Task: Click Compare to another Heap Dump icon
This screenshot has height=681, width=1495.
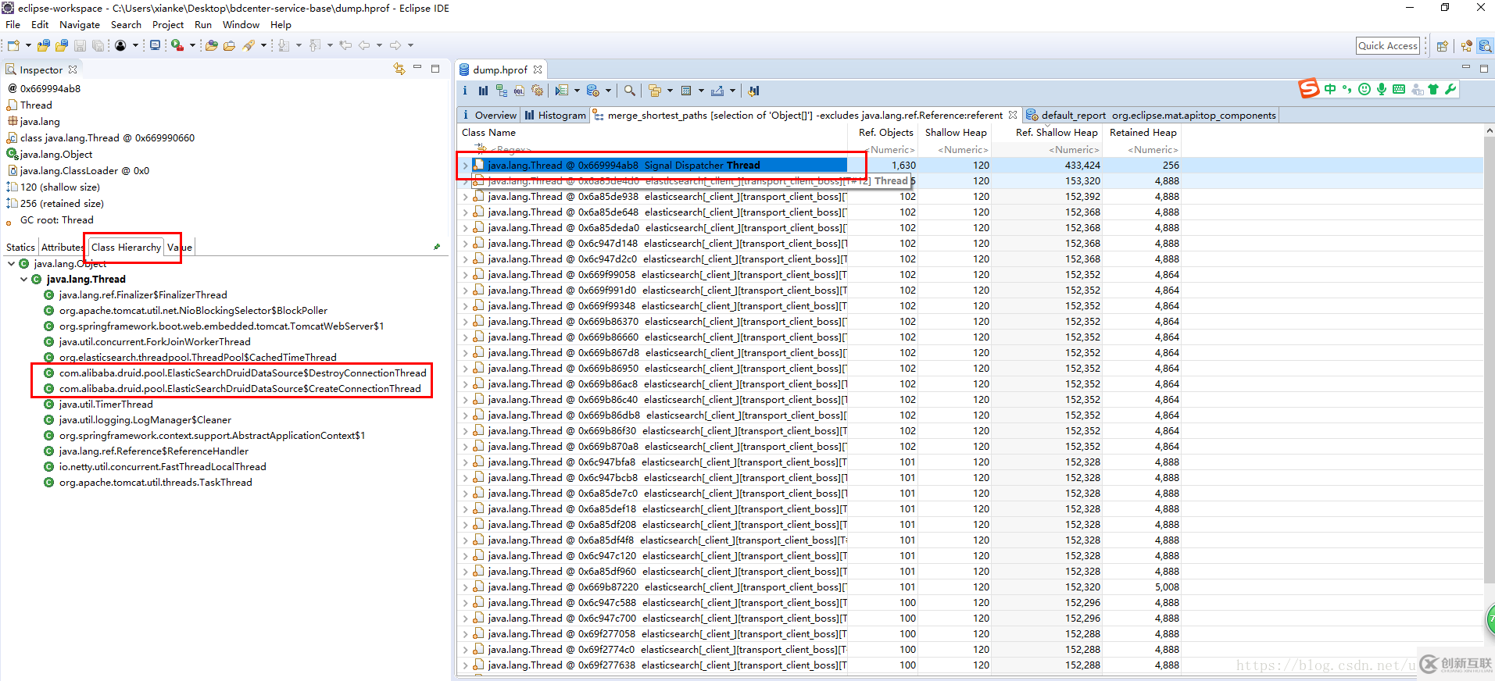Action: (753, 91)
